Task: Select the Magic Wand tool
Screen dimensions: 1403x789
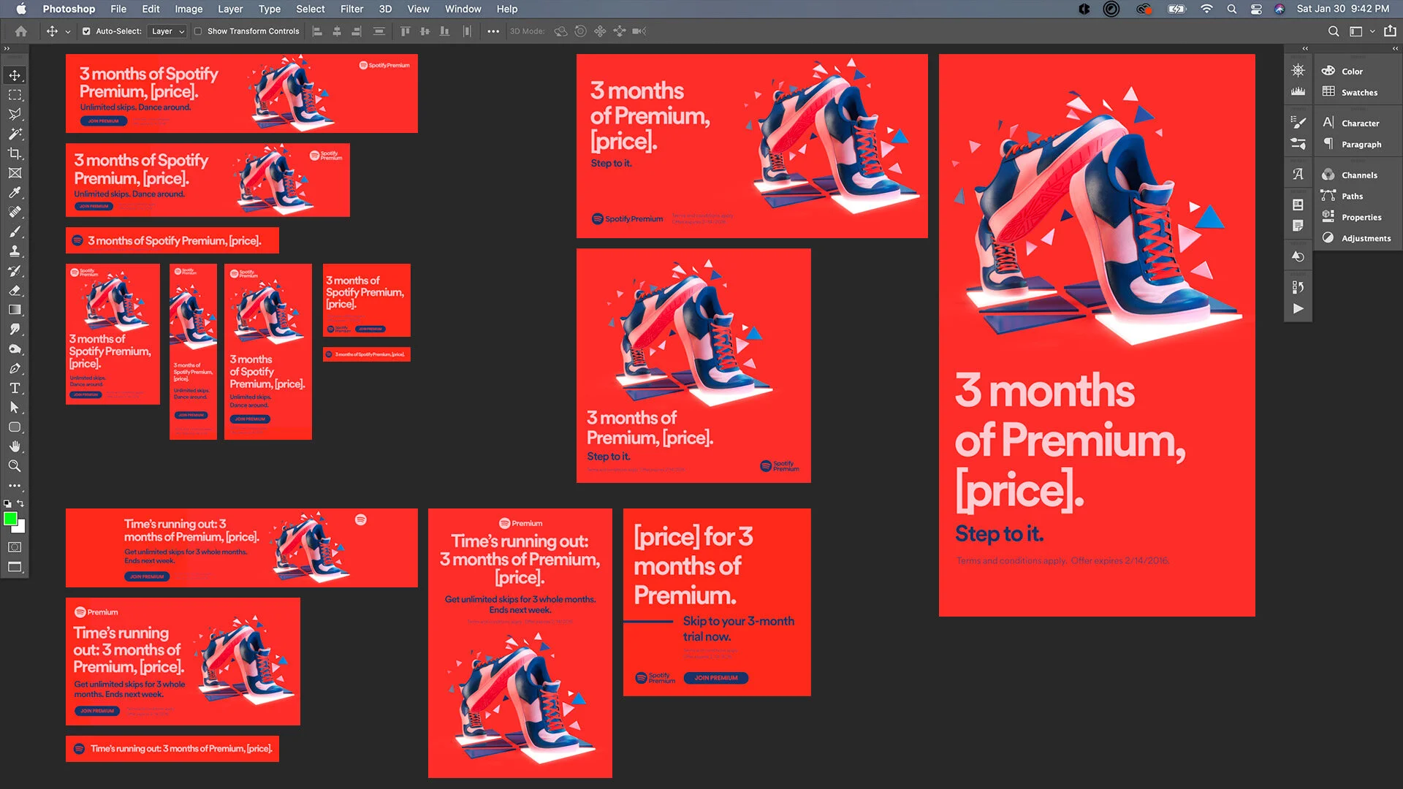Action: click(15, 134)
